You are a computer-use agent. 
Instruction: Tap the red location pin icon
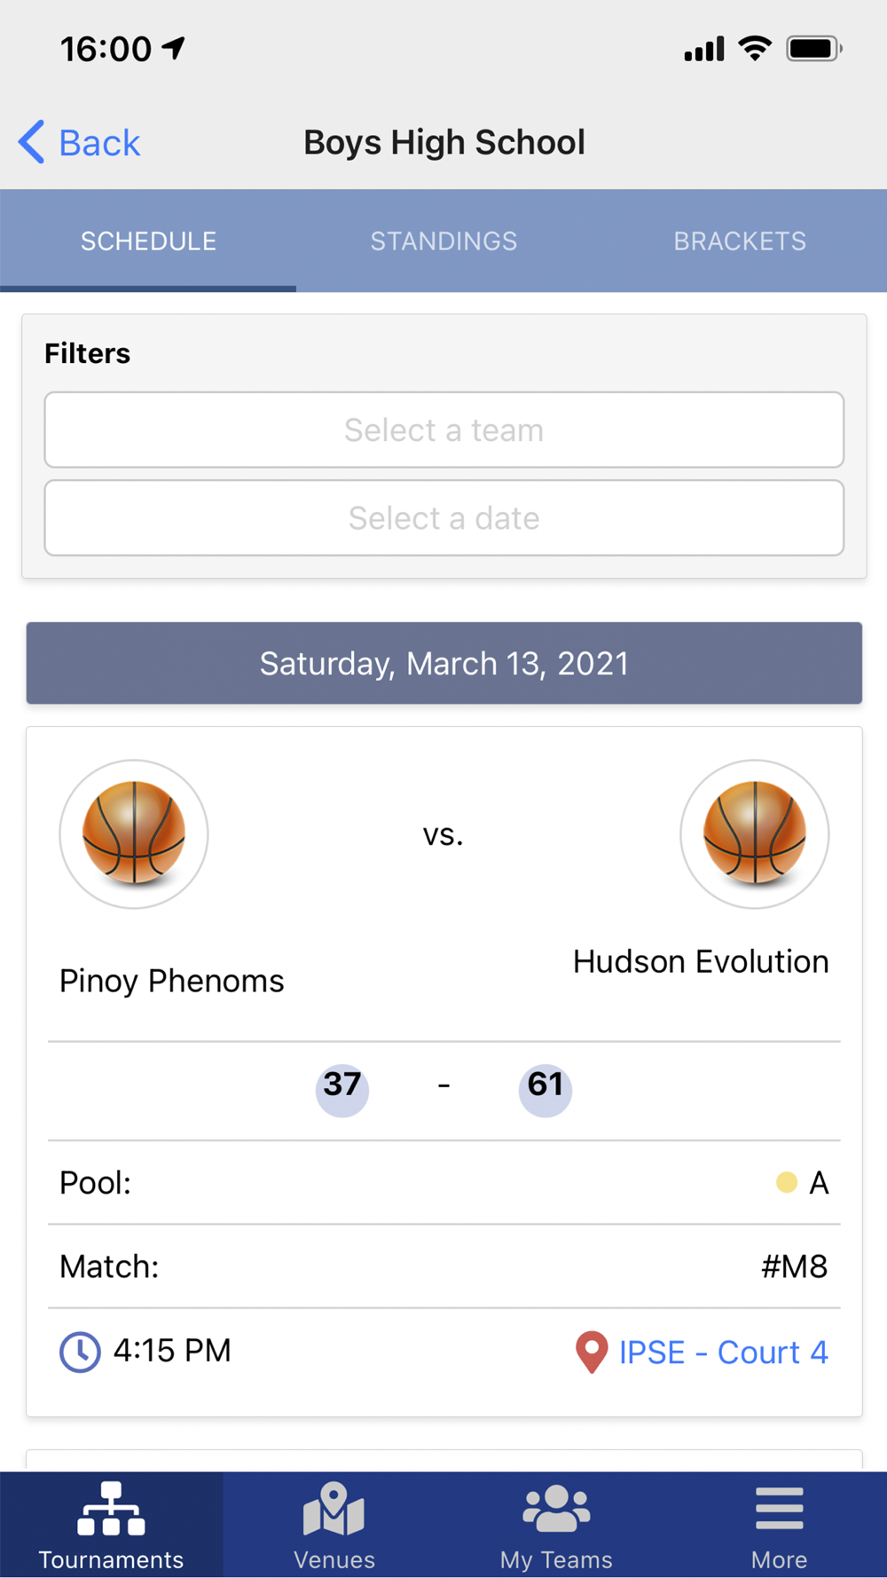(x=592, y=1352)
